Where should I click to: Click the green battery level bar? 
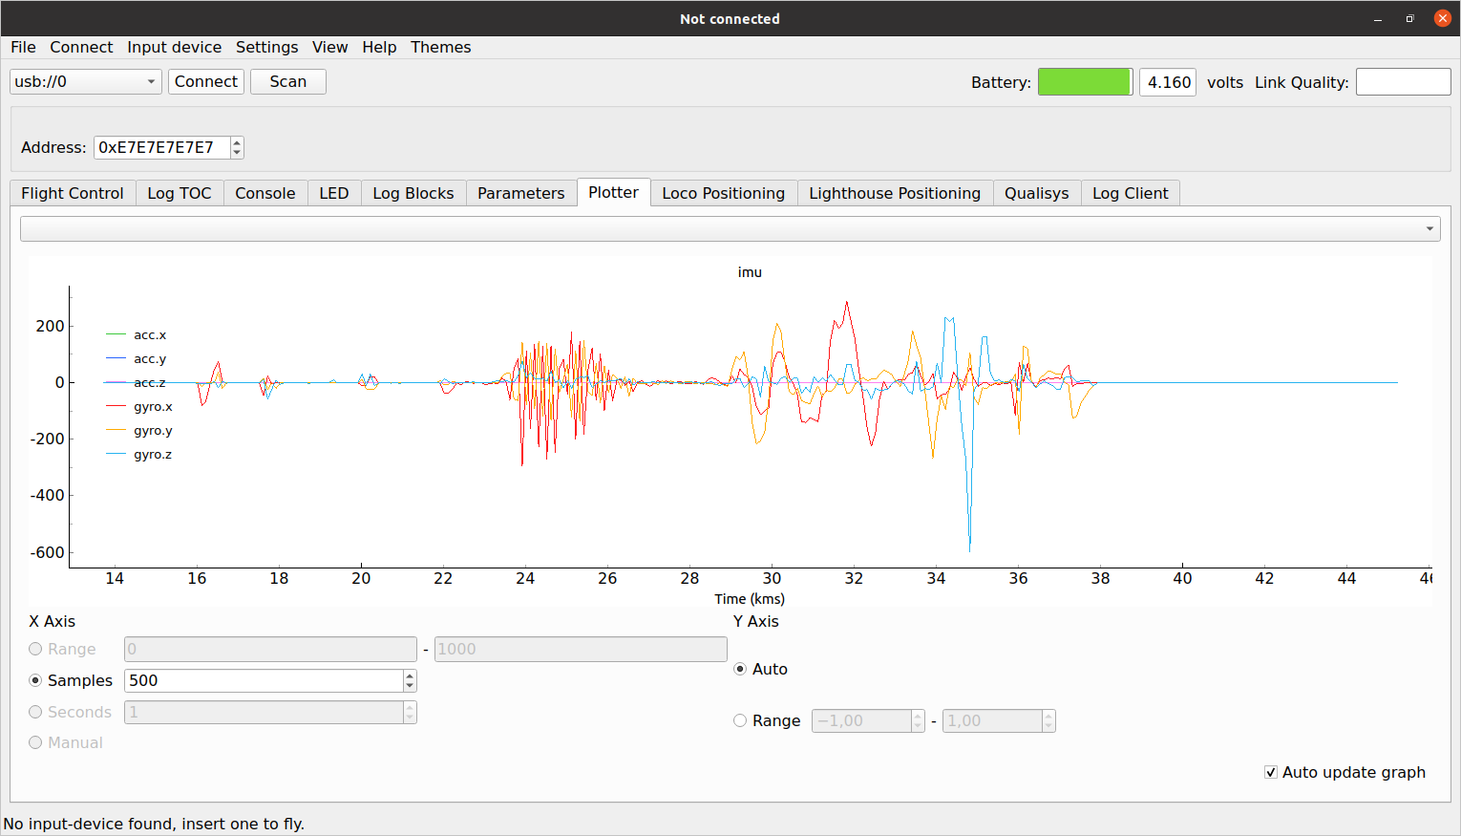[1084, 82]
